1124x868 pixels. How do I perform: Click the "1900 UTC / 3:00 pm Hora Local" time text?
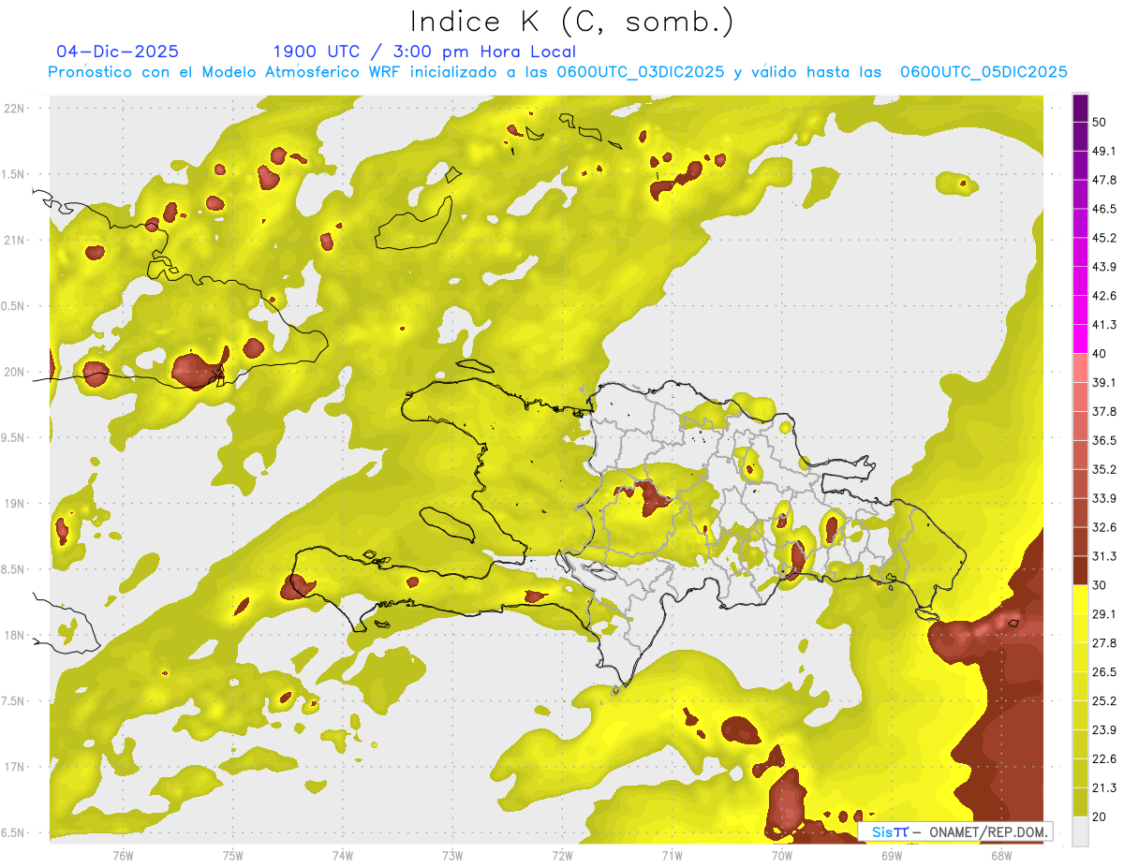(x=424, y=51)
